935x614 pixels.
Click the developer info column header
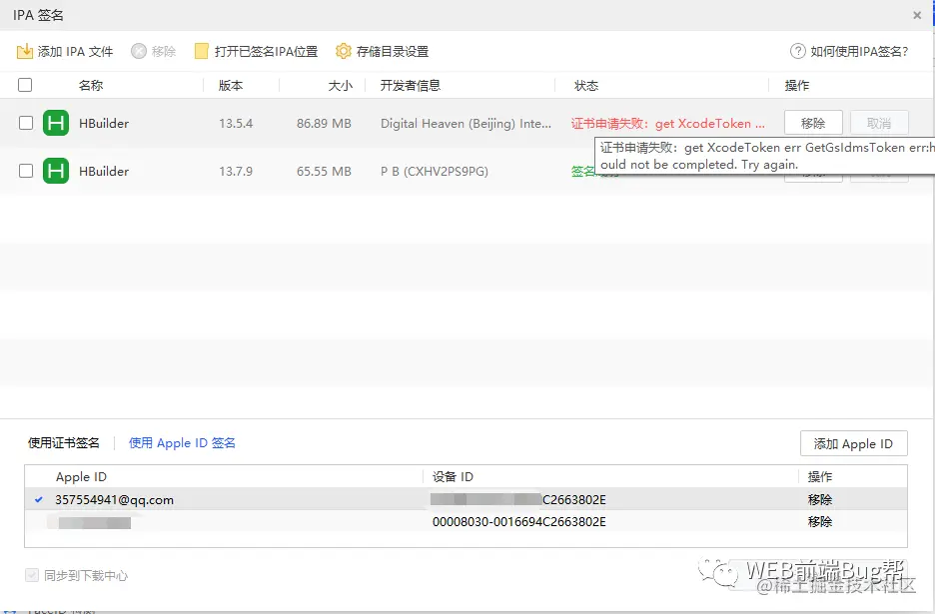[x=411, y=85]
